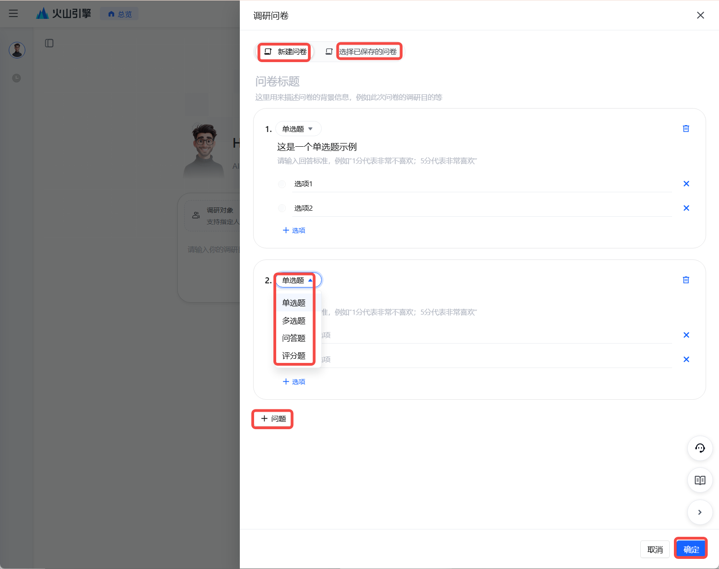
Task: Remove the second option of question 2
Action: click(x=686, y=360)
